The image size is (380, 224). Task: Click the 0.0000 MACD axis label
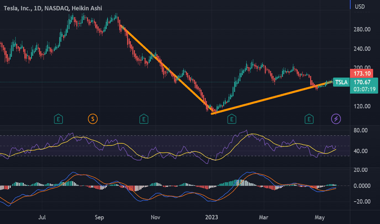coord(362,186)
